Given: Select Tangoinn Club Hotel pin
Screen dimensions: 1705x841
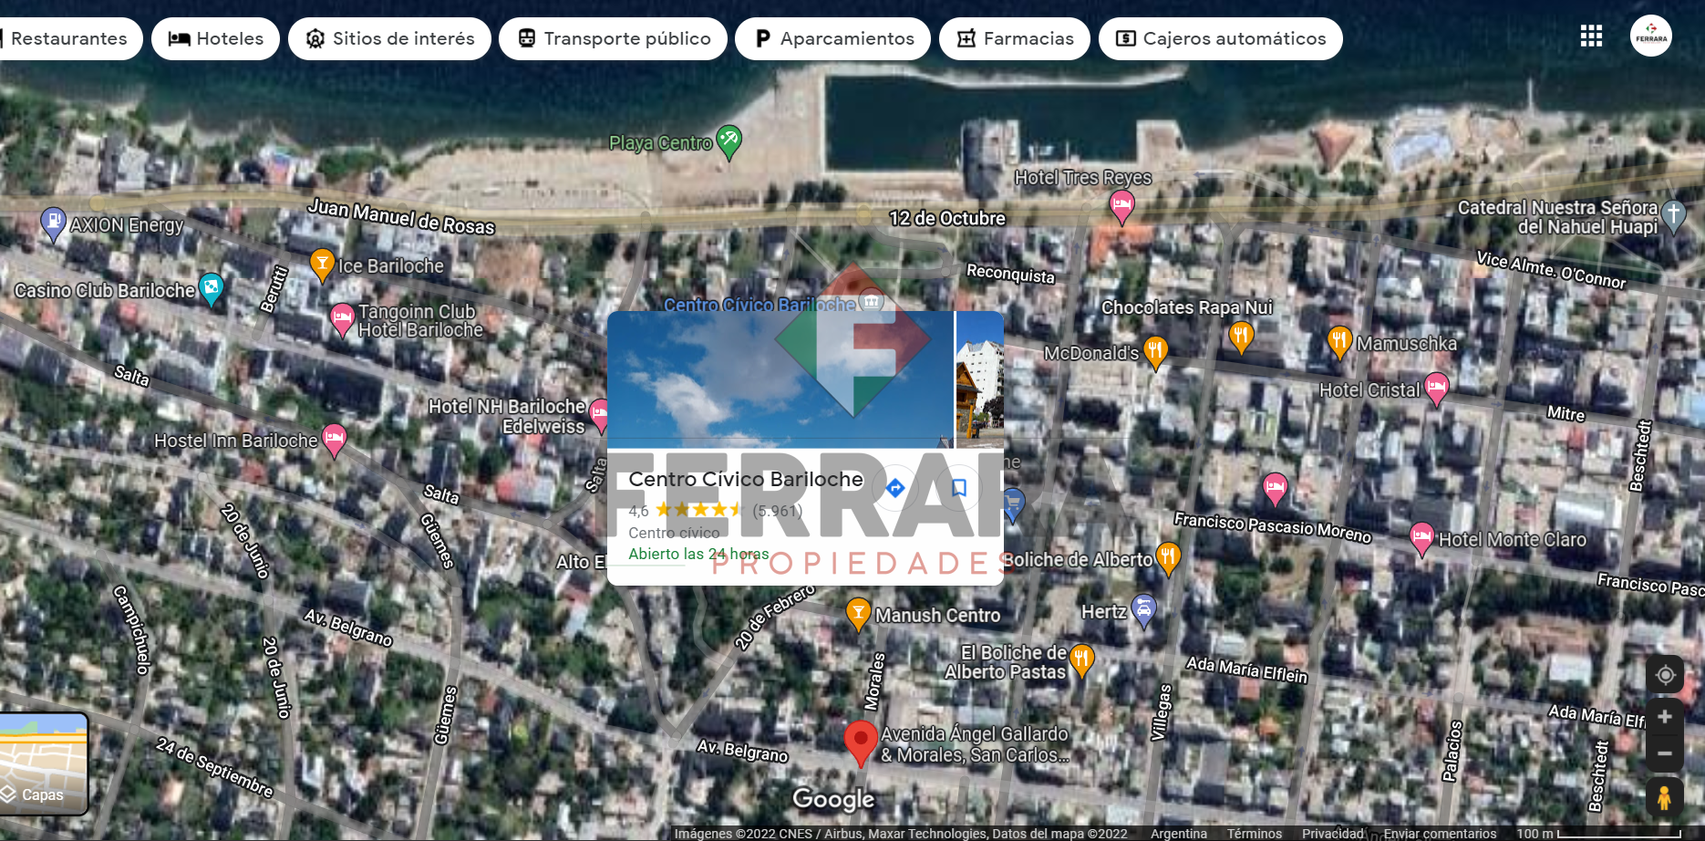Looking at the screenshot, I should (342, 319).
